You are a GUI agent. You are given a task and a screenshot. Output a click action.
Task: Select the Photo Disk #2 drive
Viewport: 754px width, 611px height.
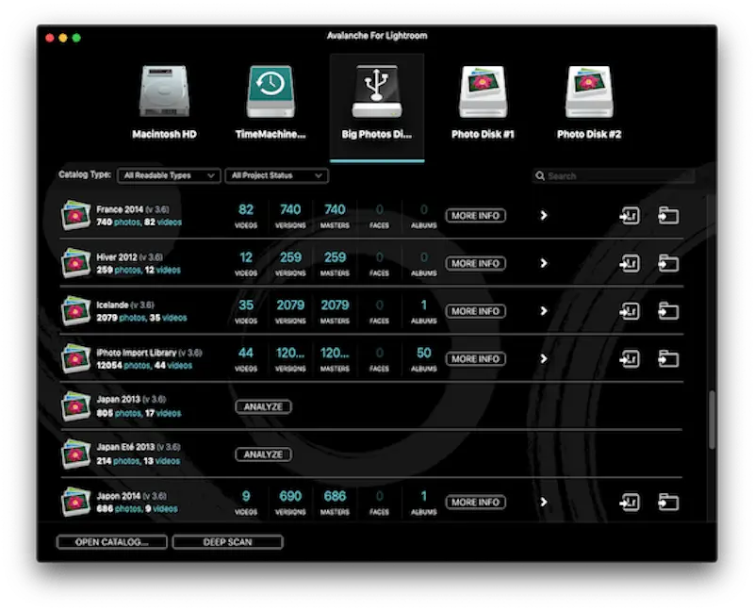tap(589, 103)
